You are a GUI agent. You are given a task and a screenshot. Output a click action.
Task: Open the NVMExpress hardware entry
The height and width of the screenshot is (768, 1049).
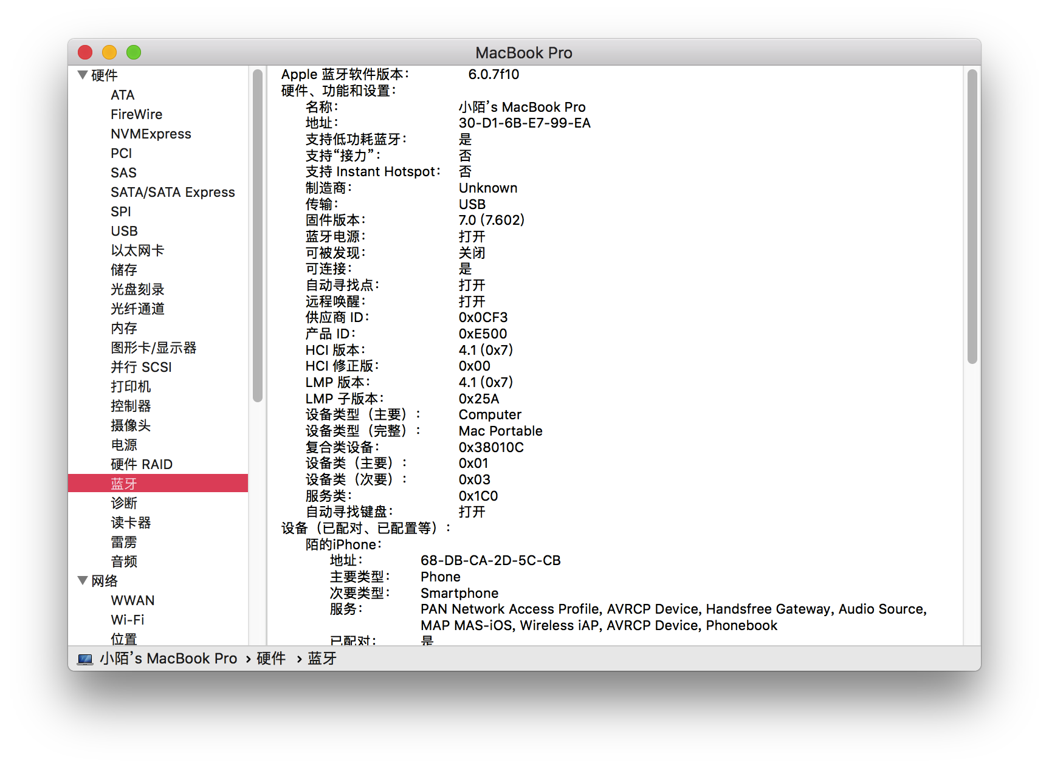coord(151,134)
